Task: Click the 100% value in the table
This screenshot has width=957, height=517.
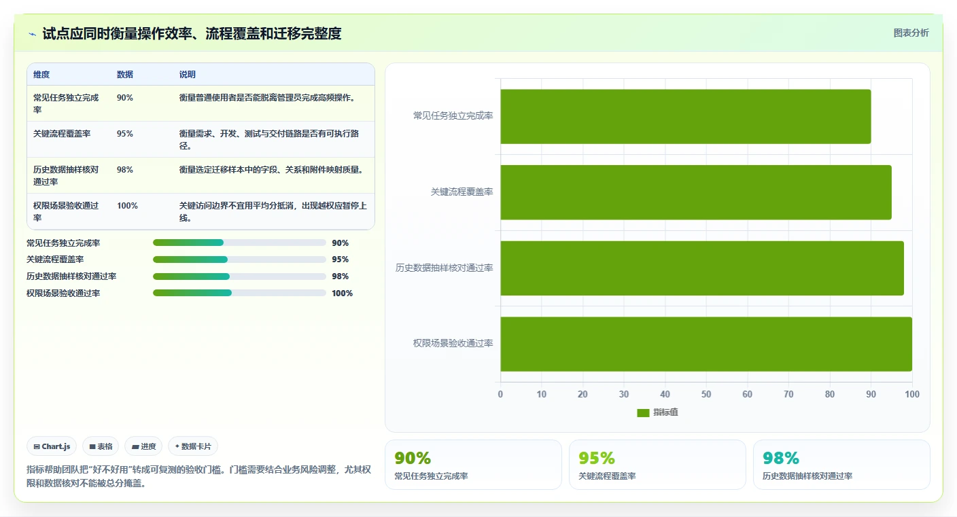Action: pos(128,206)
